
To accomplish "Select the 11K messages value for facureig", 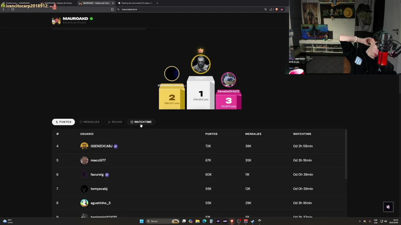I will (x=247, y=174).
